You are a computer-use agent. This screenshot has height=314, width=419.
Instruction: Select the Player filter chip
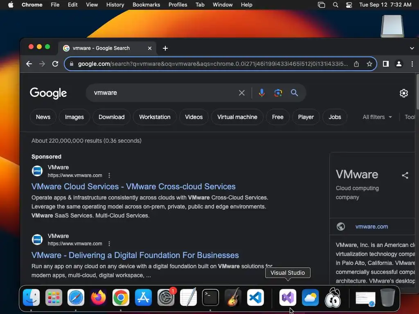tap(306, 117)
